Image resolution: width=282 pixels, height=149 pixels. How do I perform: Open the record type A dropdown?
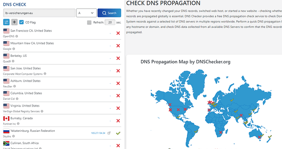coord(86,13)
